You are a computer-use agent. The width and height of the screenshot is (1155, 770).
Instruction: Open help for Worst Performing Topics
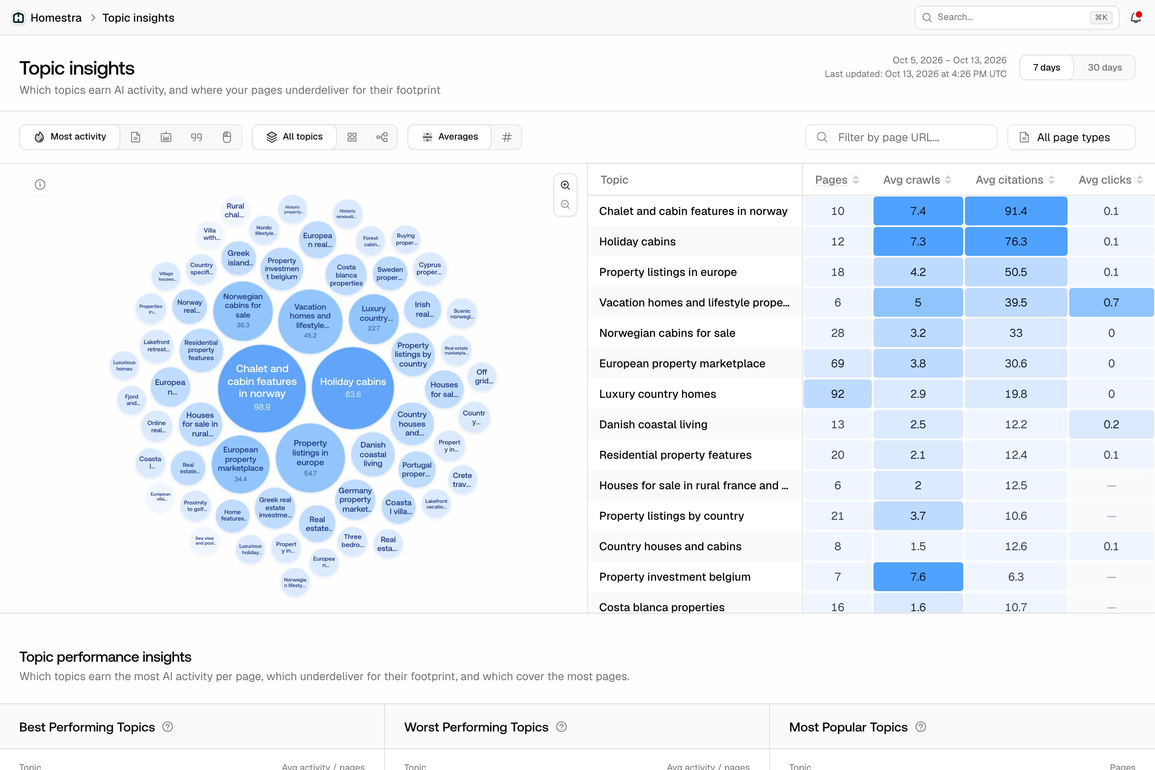tap(561, 727)
